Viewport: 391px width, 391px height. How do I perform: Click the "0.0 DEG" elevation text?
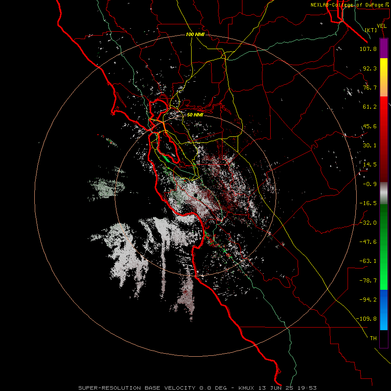[213, 388]
